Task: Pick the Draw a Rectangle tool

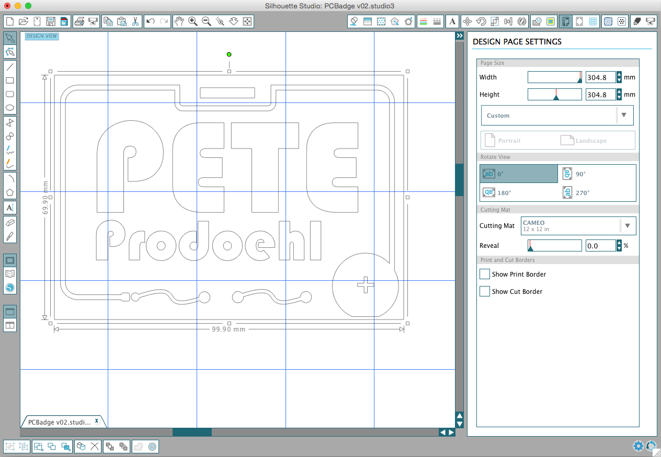Action: [x=9, y=81]
